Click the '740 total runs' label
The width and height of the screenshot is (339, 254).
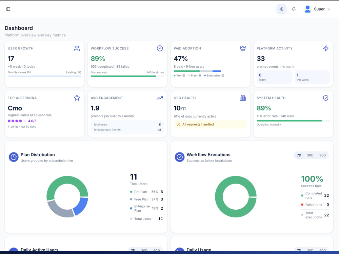(155, 72)
